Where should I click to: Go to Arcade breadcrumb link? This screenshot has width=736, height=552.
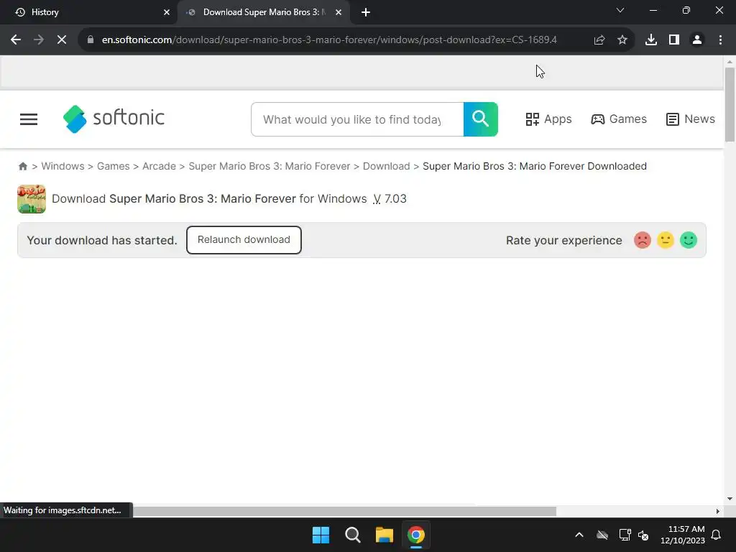tap(159, 166)
